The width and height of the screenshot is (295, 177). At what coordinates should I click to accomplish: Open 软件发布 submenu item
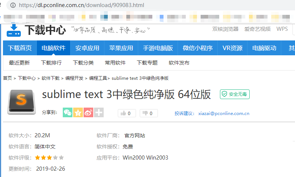click(179, 63)
